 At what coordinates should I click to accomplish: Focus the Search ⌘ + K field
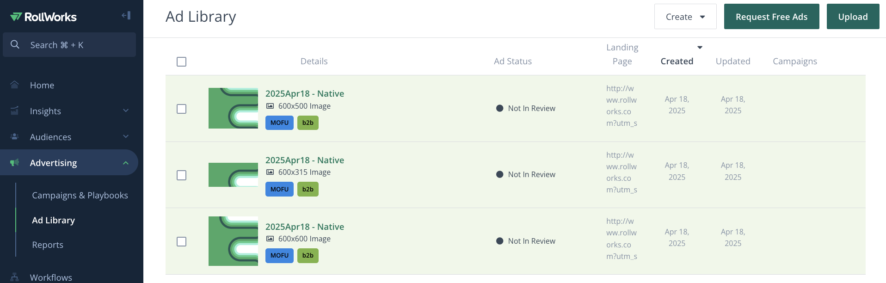pos(69,45)
